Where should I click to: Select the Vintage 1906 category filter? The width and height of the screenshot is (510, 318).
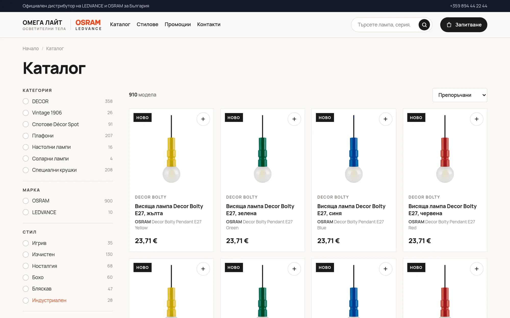tap(67, 113)
